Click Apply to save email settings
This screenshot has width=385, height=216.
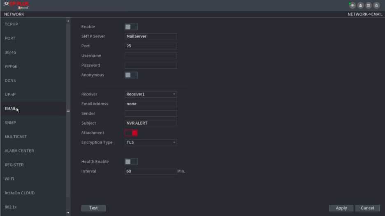tap(341, 208)
